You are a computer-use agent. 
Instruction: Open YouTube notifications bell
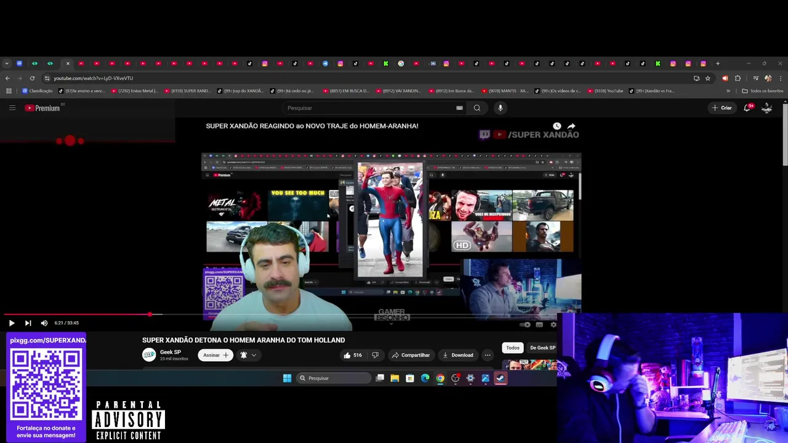pyautogui.click(x=748, y=108)
